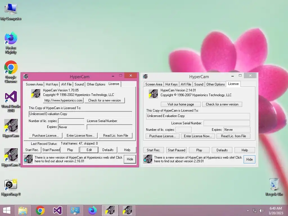Screen dimensions: 288x216
Task: Click the http://www.hyperionics.com button
Action: pos(63,100)
